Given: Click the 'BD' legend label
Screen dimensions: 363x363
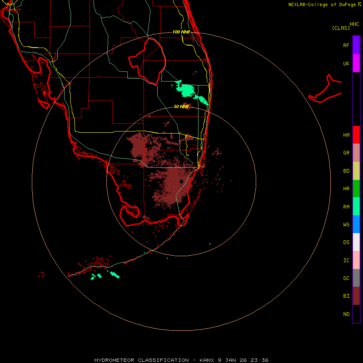Looking at the screenshot, I should (x=346, y=171).
